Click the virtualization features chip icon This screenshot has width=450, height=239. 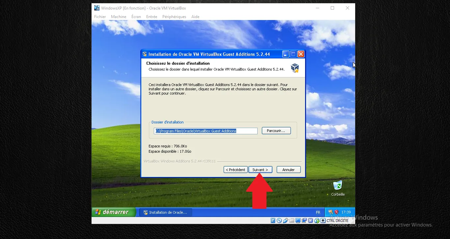pyautogui.click(x=310, y=220)
